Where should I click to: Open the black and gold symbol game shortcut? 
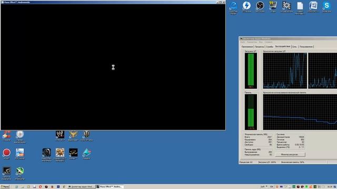point(73,154)
